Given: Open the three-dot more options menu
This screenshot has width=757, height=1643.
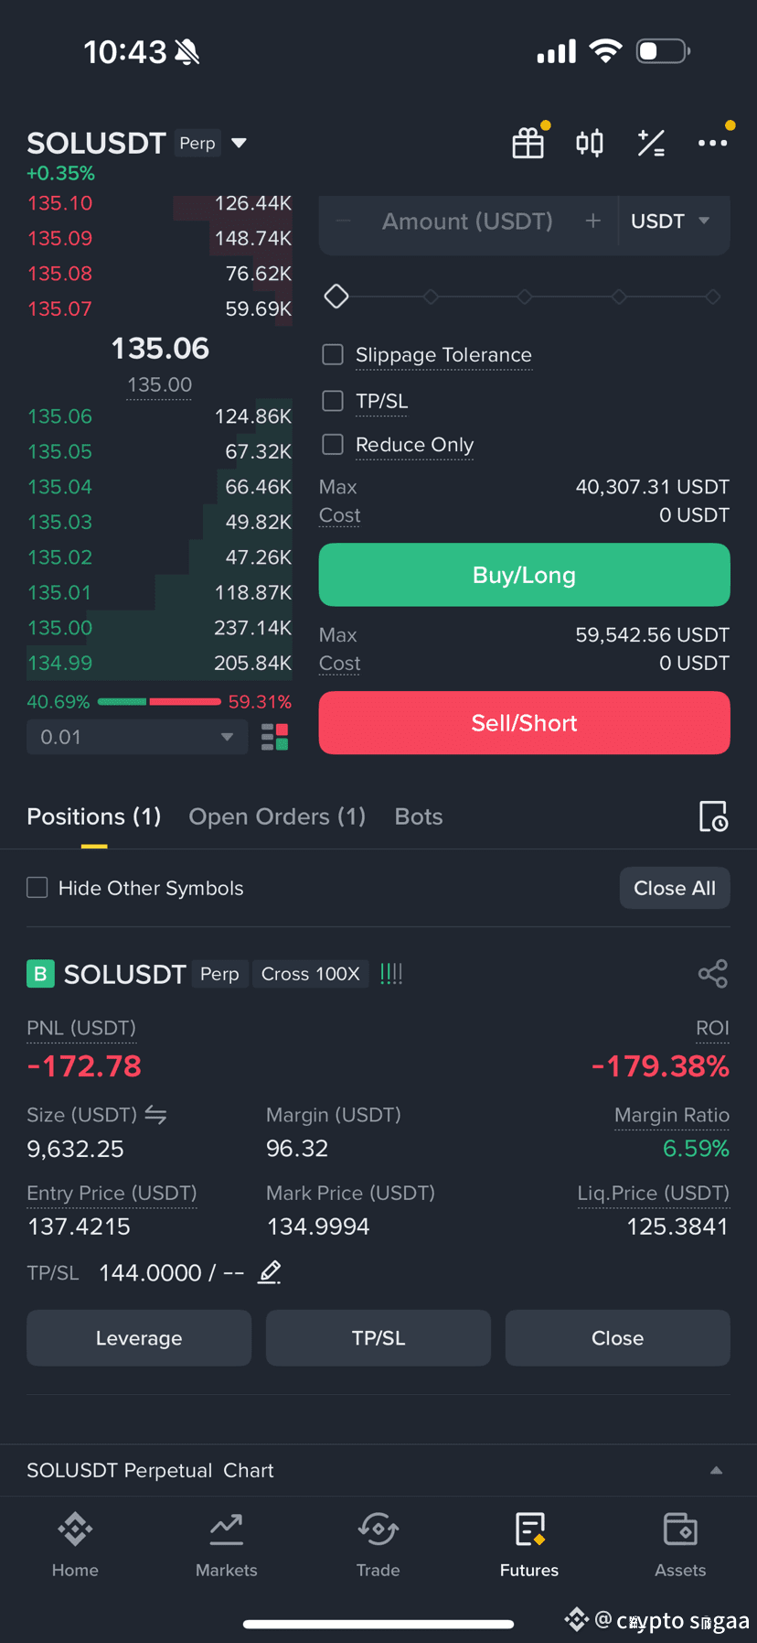Looking at the screenshot, I should point(712,143).
